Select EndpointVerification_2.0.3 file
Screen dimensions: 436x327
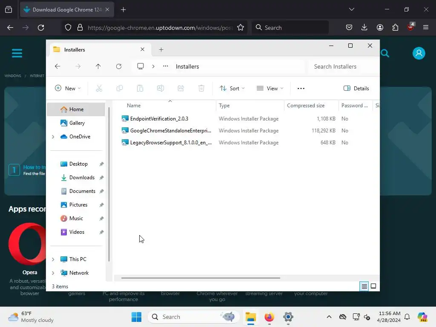tap(159, 119)
